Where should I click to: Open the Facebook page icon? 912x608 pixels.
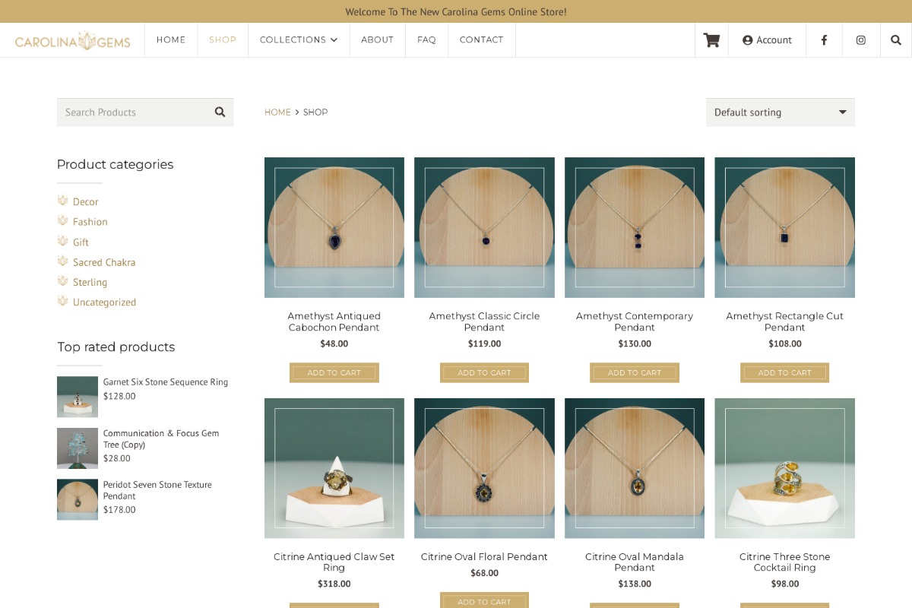(x=824, y=40)
